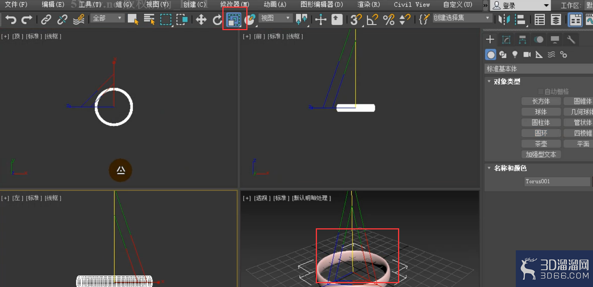Open the Civil View menu
Viewport: 593px width, 287px height.
[412, 5]
